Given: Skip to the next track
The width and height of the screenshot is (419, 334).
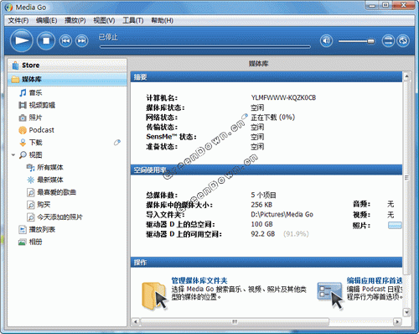Looking at the screenshot, I should (x=81, y=41).
